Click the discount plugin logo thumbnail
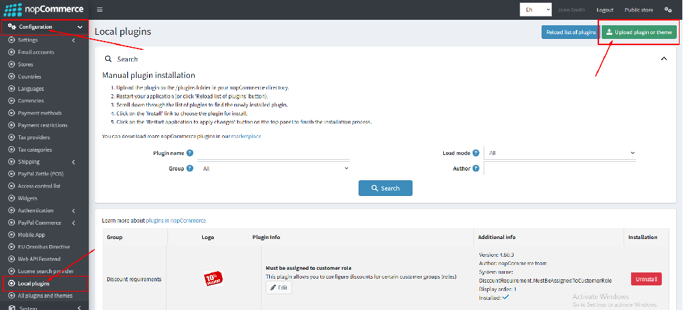The width and height of the screenshot is (683, 310). (x=214, y=279)
